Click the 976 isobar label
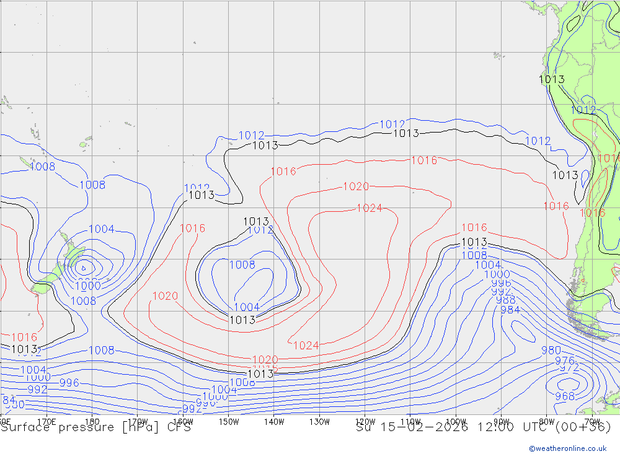Image resolution: width=620 pixels, height=454 pixels. pos(565,360)
